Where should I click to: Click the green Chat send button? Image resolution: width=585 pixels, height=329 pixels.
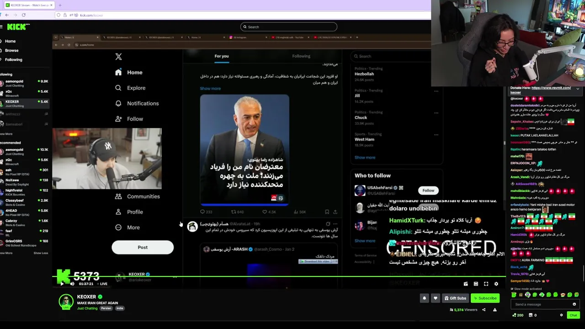pyautogui.click(x=573, y=315)
